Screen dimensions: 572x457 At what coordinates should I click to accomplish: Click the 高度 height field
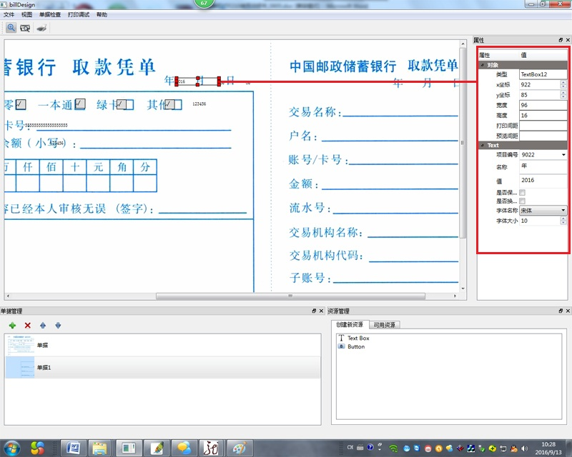coord(543,115)
